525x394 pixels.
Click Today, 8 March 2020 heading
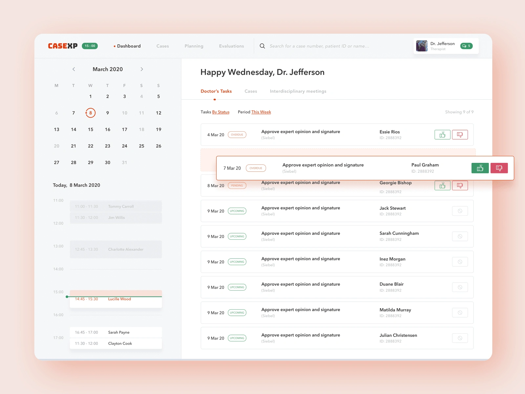point(76,185)
